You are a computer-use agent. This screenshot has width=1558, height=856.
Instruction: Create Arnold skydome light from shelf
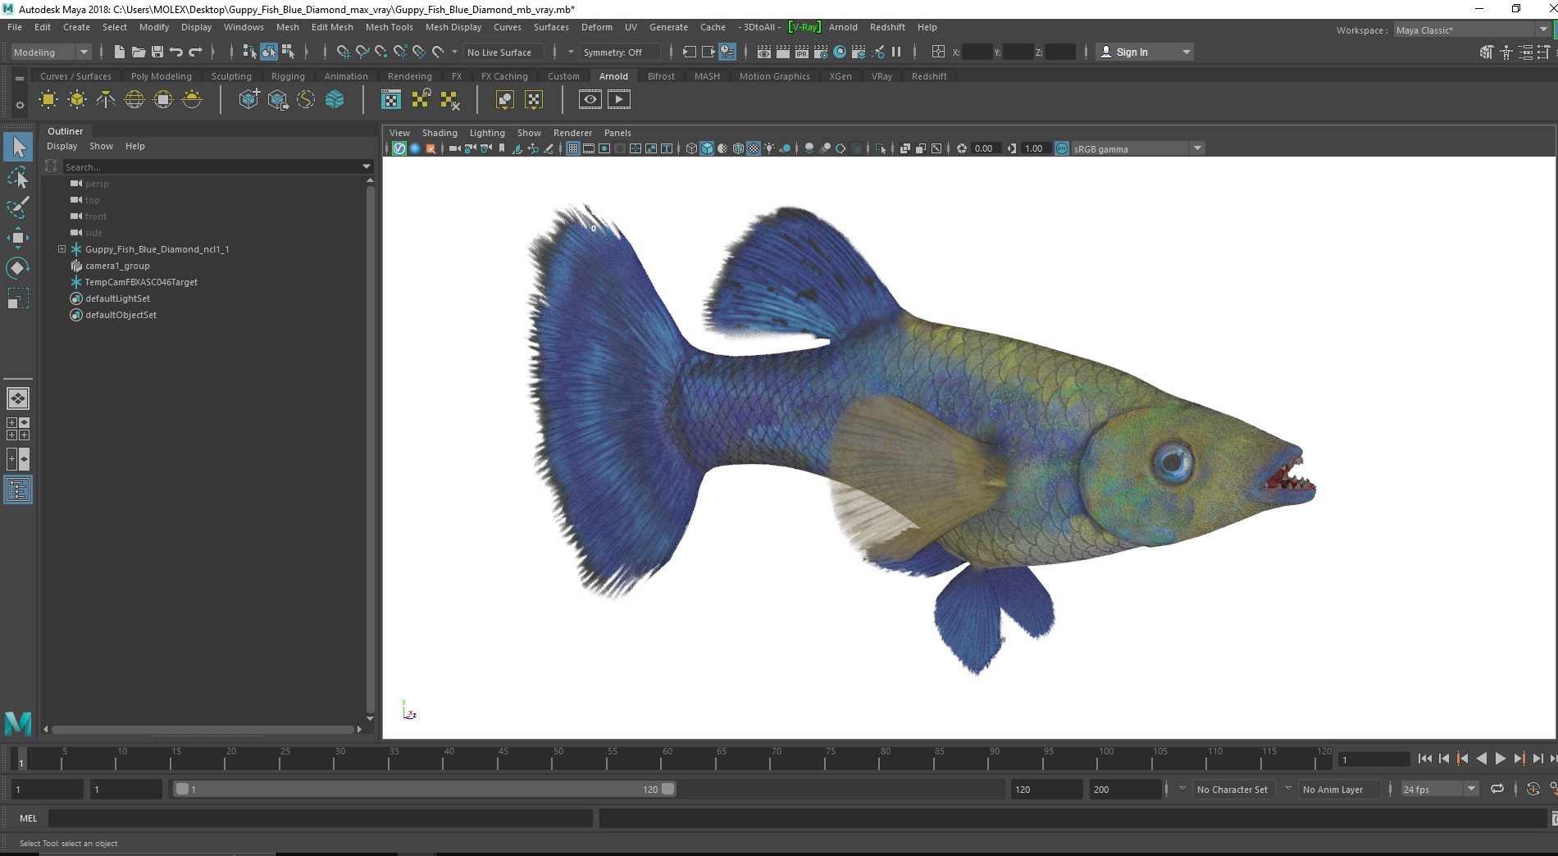coord(134,100)
